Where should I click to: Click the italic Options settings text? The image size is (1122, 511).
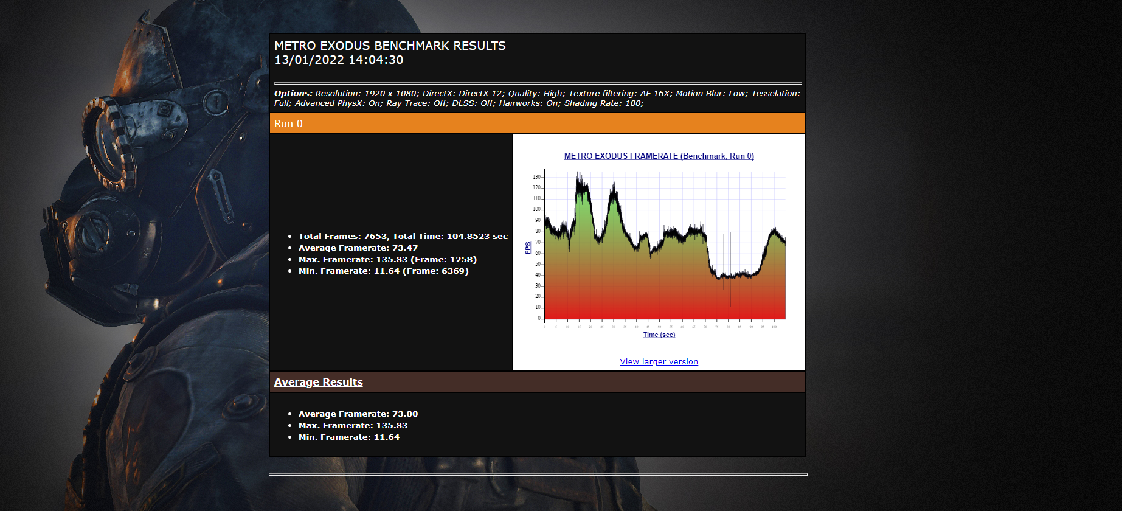point(537,98)
